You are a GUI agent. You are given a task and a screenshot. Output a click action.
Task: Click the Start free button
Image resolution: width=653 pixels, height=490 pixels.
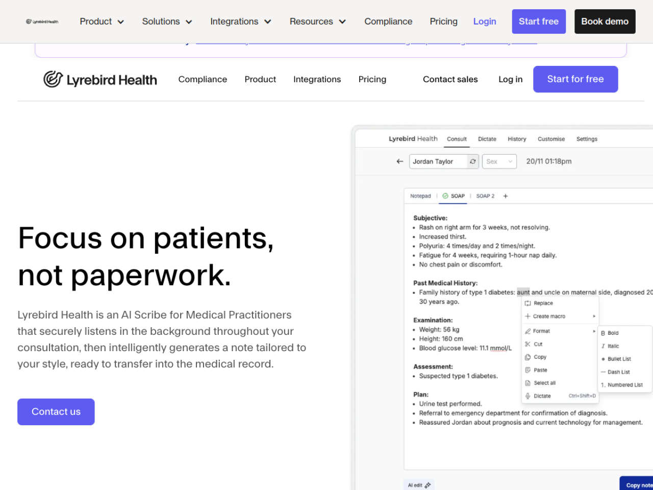539,21
